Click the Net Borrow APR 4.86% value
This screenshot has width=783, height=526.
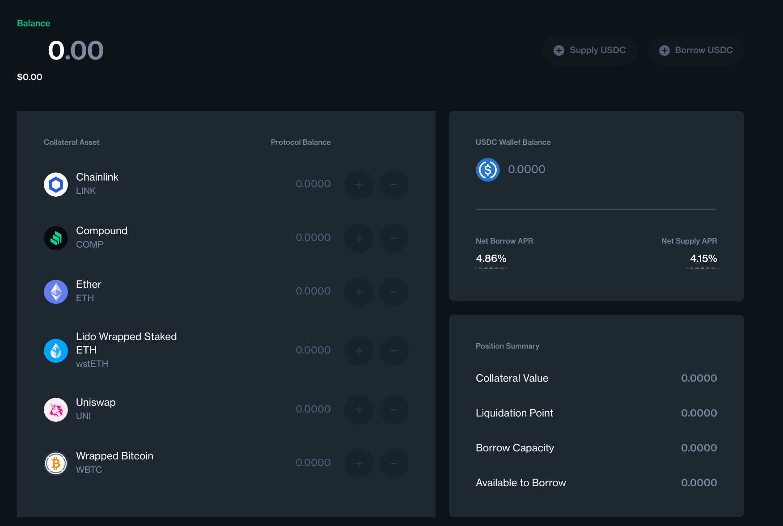pyautogui.click(x=491, y=258)
